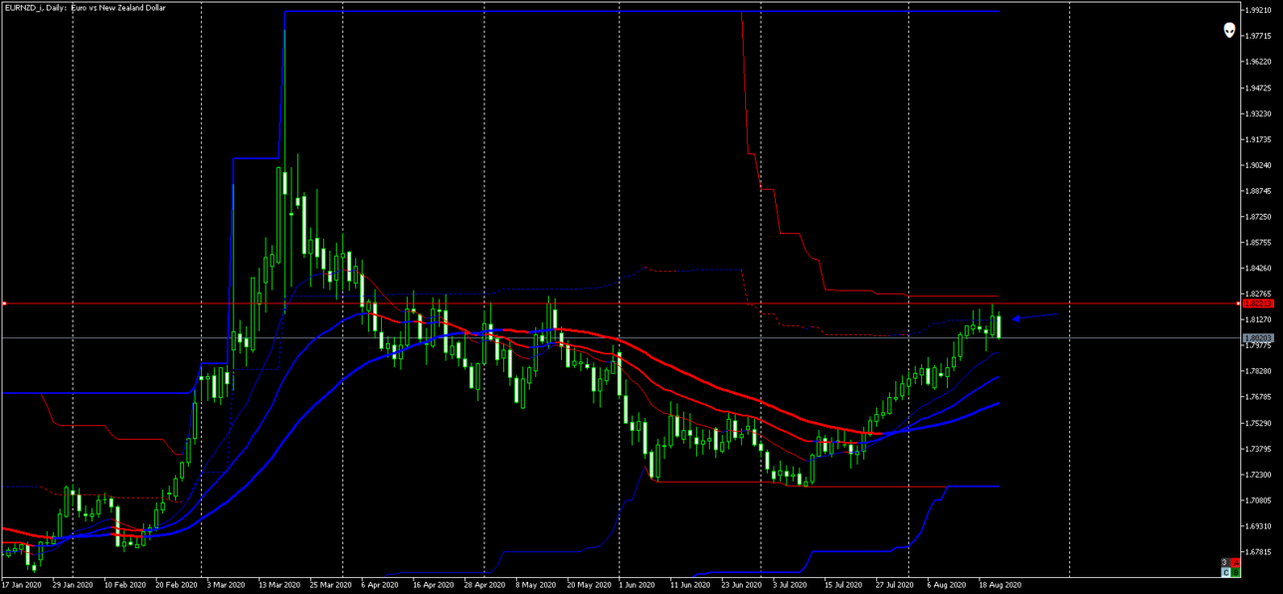Select the red 1.82213 price level tag
The height and width of the screenshot is (594, 1283).
point(1259,303)
